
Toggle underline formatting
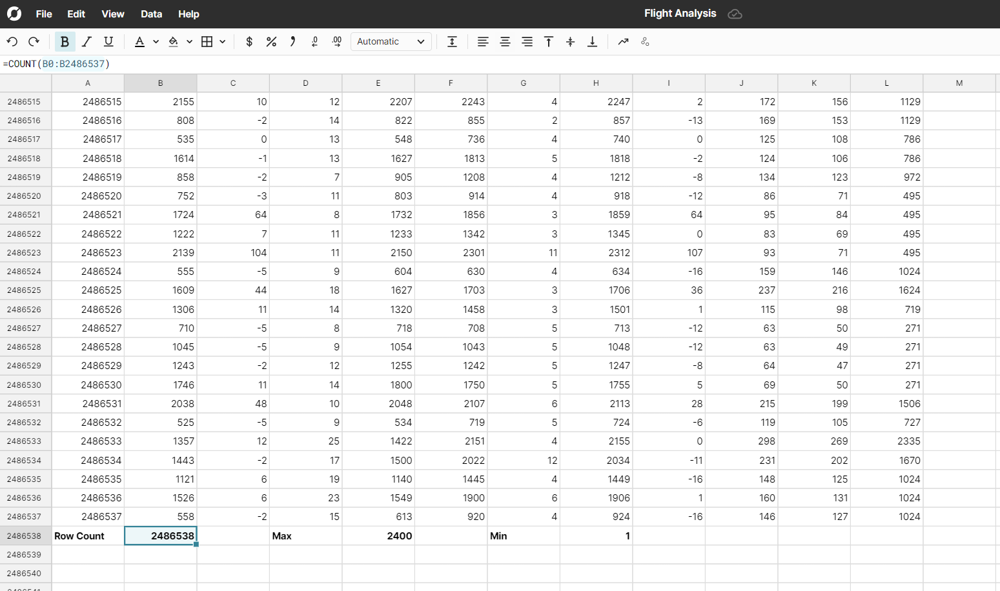pyautogui.click(x=108, y=42)
